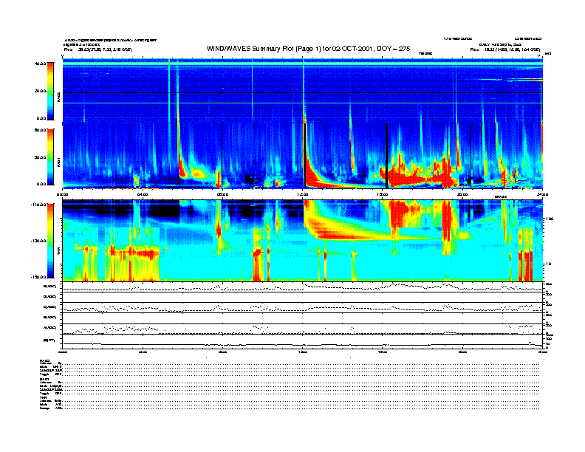Click the RAD2 panel color scale bar
Image resolution: width=585 pixels, height=452 pixels.
click(x=50, y=91)
